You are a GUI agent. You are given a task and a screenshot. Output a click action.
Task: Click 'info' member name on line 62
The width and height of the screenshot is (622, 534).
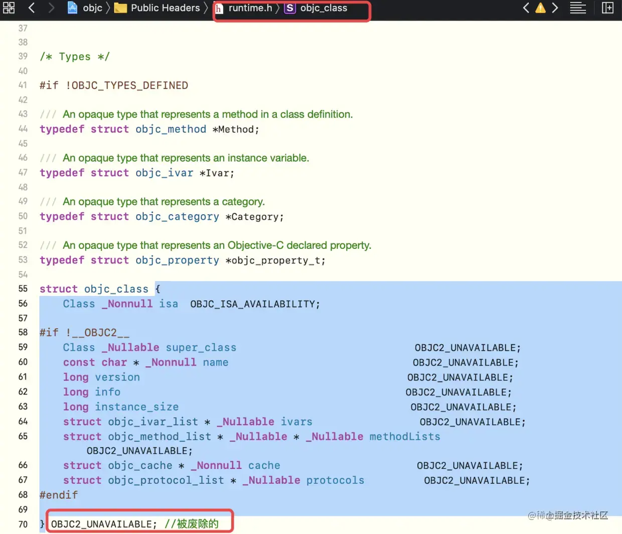click(108, 391)
